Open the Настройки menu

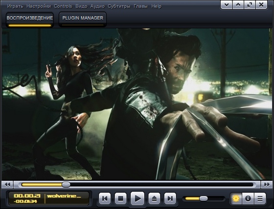point(39,6)
